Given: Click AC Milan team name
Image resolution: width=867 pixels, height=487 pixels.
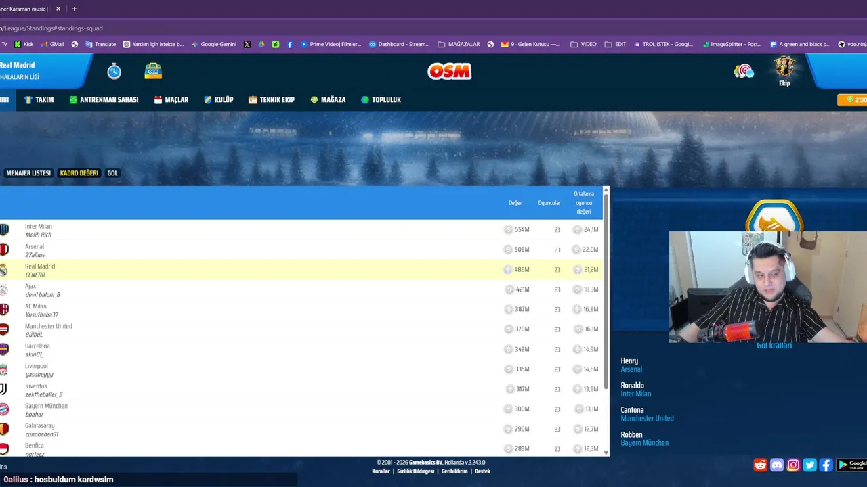Looking at the screenshot, I should click(x=36, y=306).
